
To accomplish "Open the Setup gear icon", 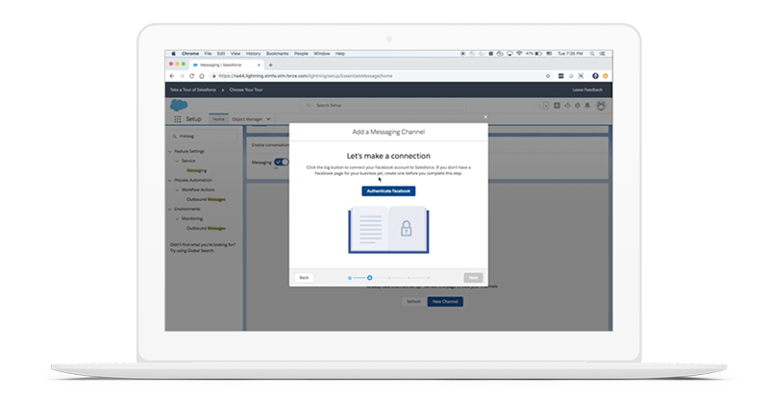I will [x=578, y=106].
